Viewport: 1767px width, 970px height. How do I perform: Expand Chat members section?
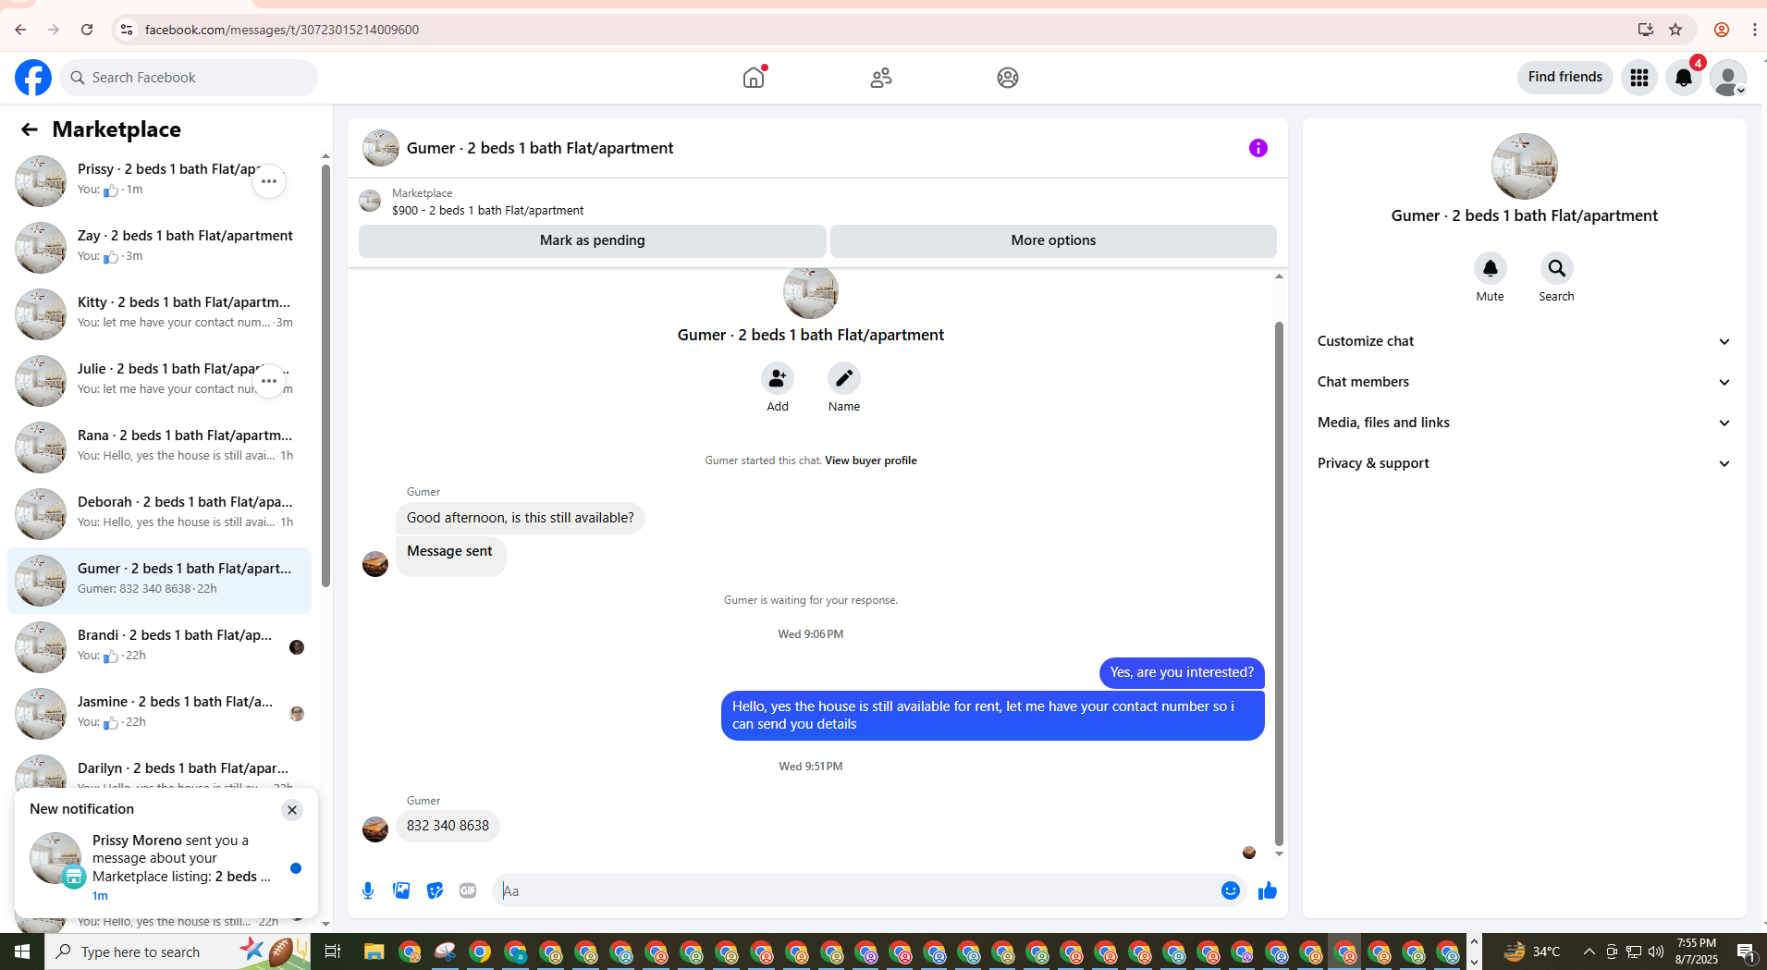click(1525, 382)
